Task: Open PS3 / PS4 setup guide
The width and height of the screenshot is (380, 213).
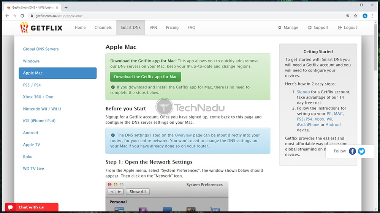Action: click(32, 85)
